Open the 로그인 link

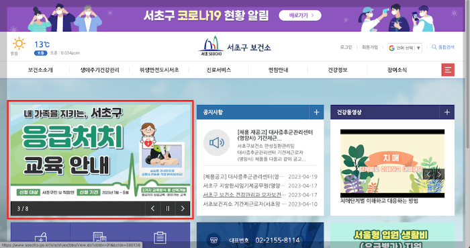coord(346,47)
